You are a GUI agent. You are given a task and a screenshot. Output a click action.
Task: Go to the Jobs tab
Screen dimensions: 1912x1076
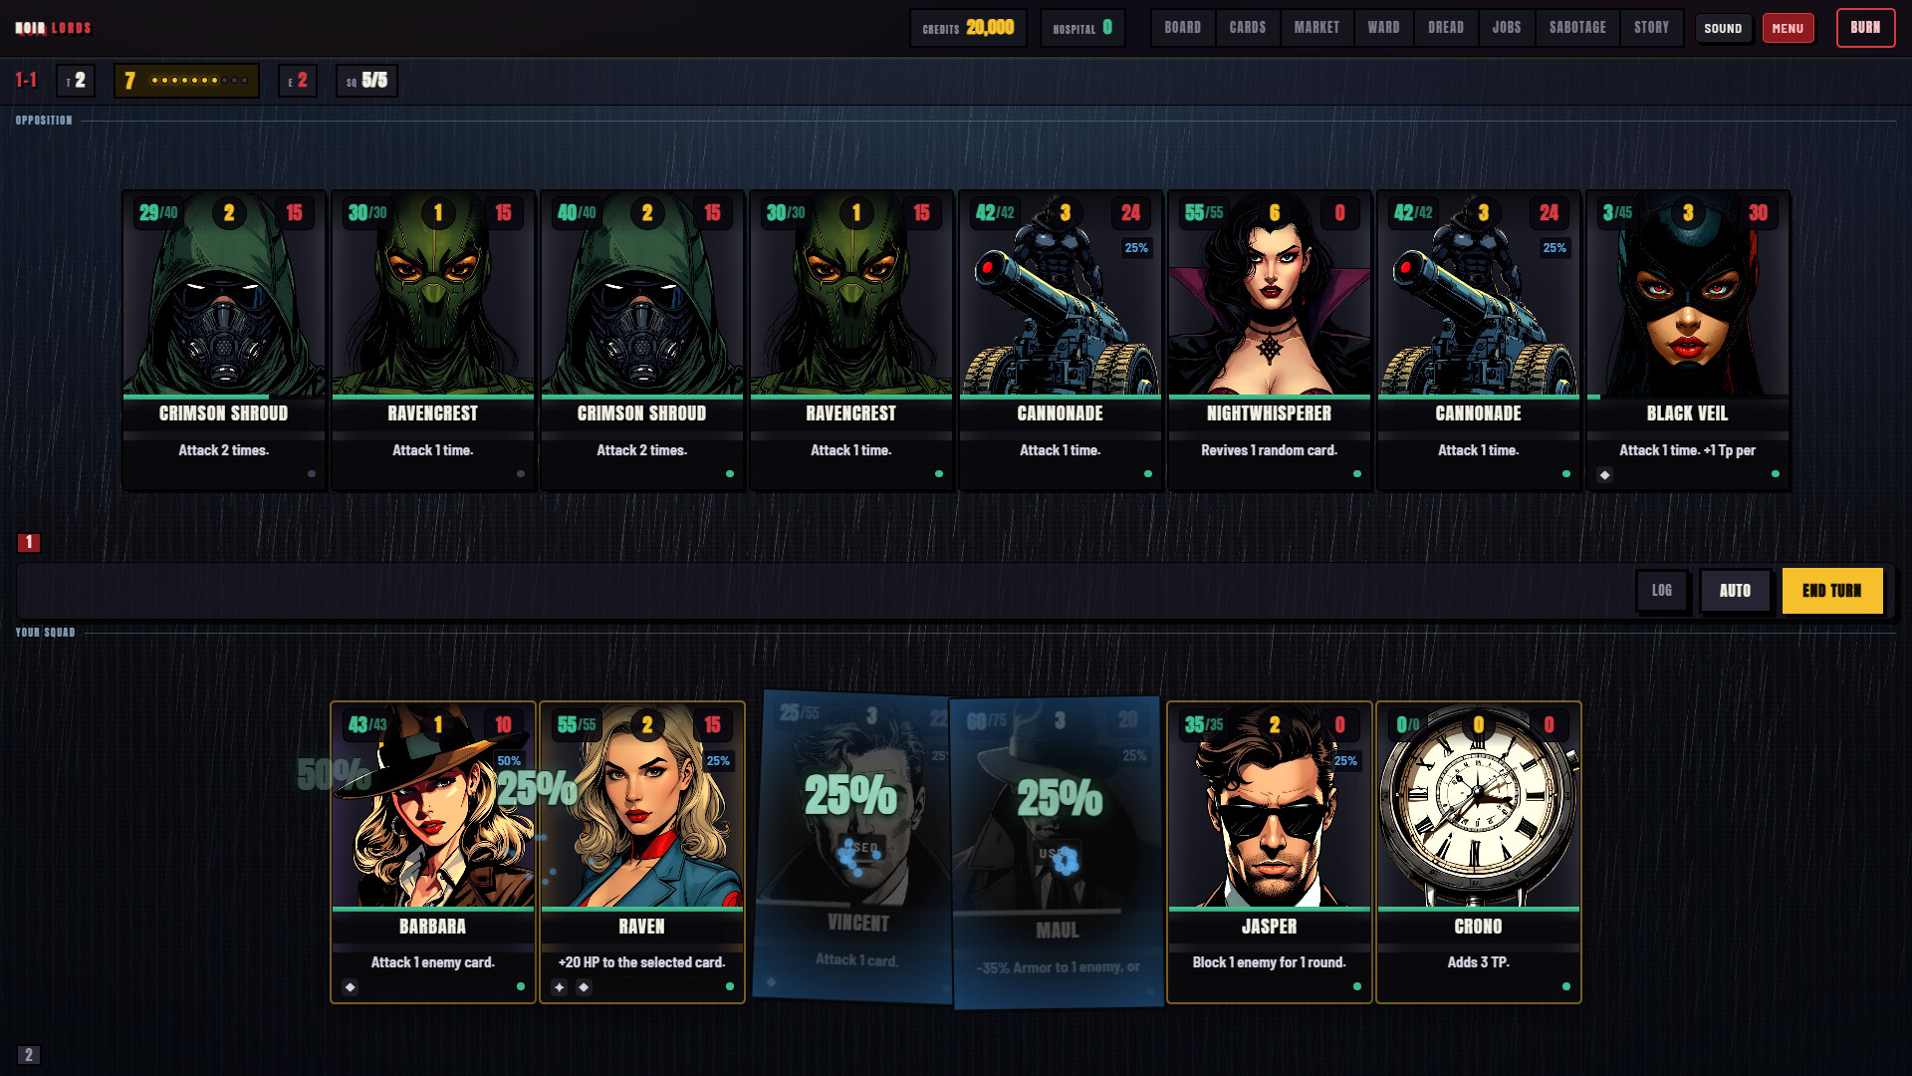[1506, 28]
